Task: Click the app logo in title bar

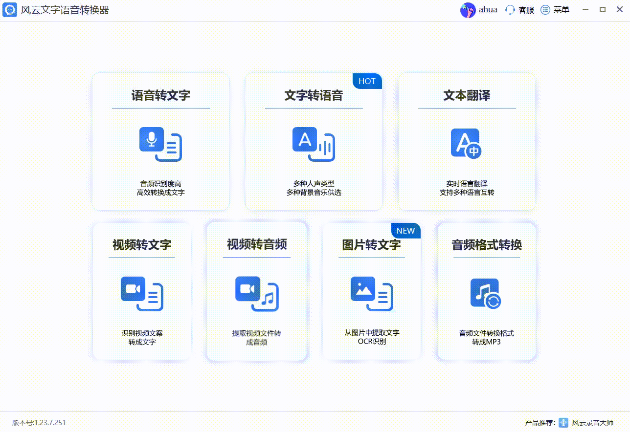Action: pyautogui.click(x=10, y=10)
